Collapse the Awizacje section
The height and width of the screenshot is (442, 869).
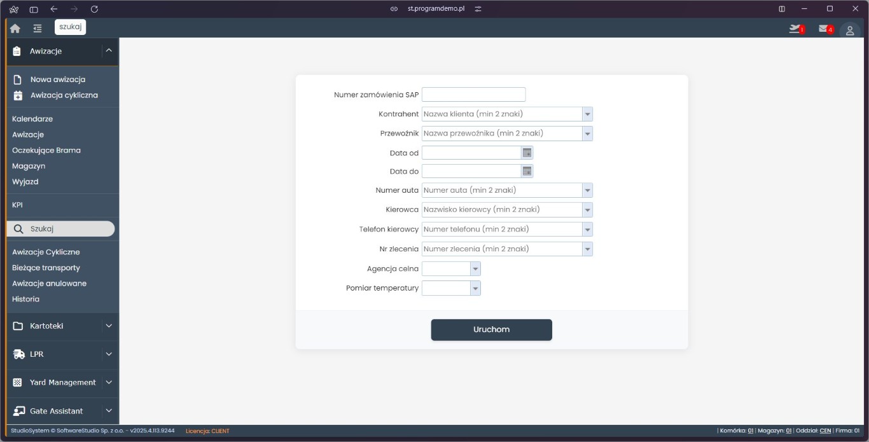pyautogui.click(x=109, y=51)
